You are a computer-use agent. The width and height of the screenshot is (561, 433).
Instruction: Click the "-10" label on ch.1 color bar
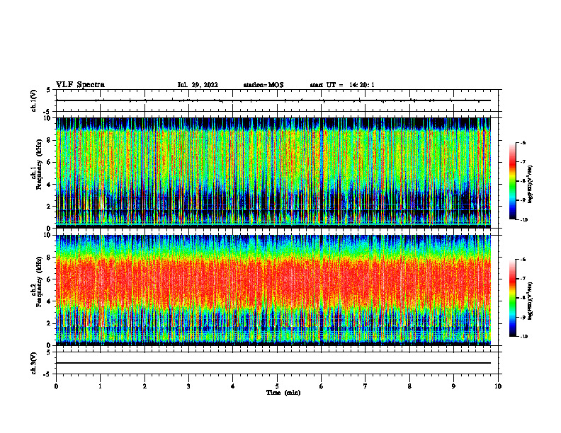(x=524, y=220)
